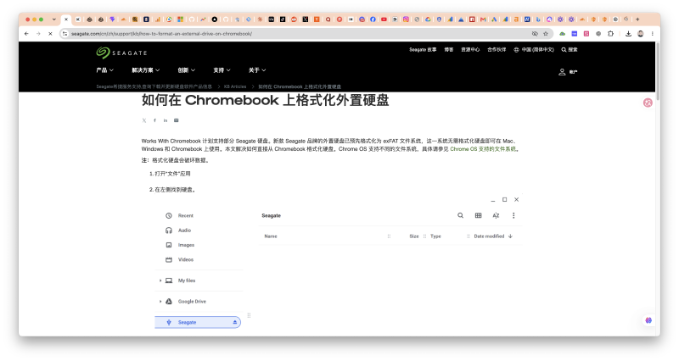Share the article on LinkedIn
The height and width of the screenshot is (361, 679).
coord(166,120)
